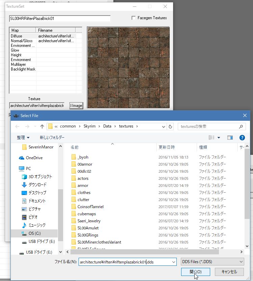Open the recent locations history dropdown

35,127
